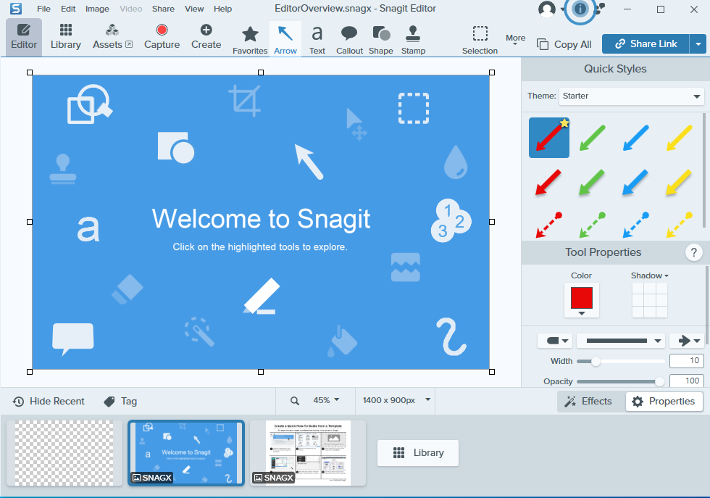
Task: Open the red Color swatch picker
Action: pyautogui.click(x=581, y=299)
